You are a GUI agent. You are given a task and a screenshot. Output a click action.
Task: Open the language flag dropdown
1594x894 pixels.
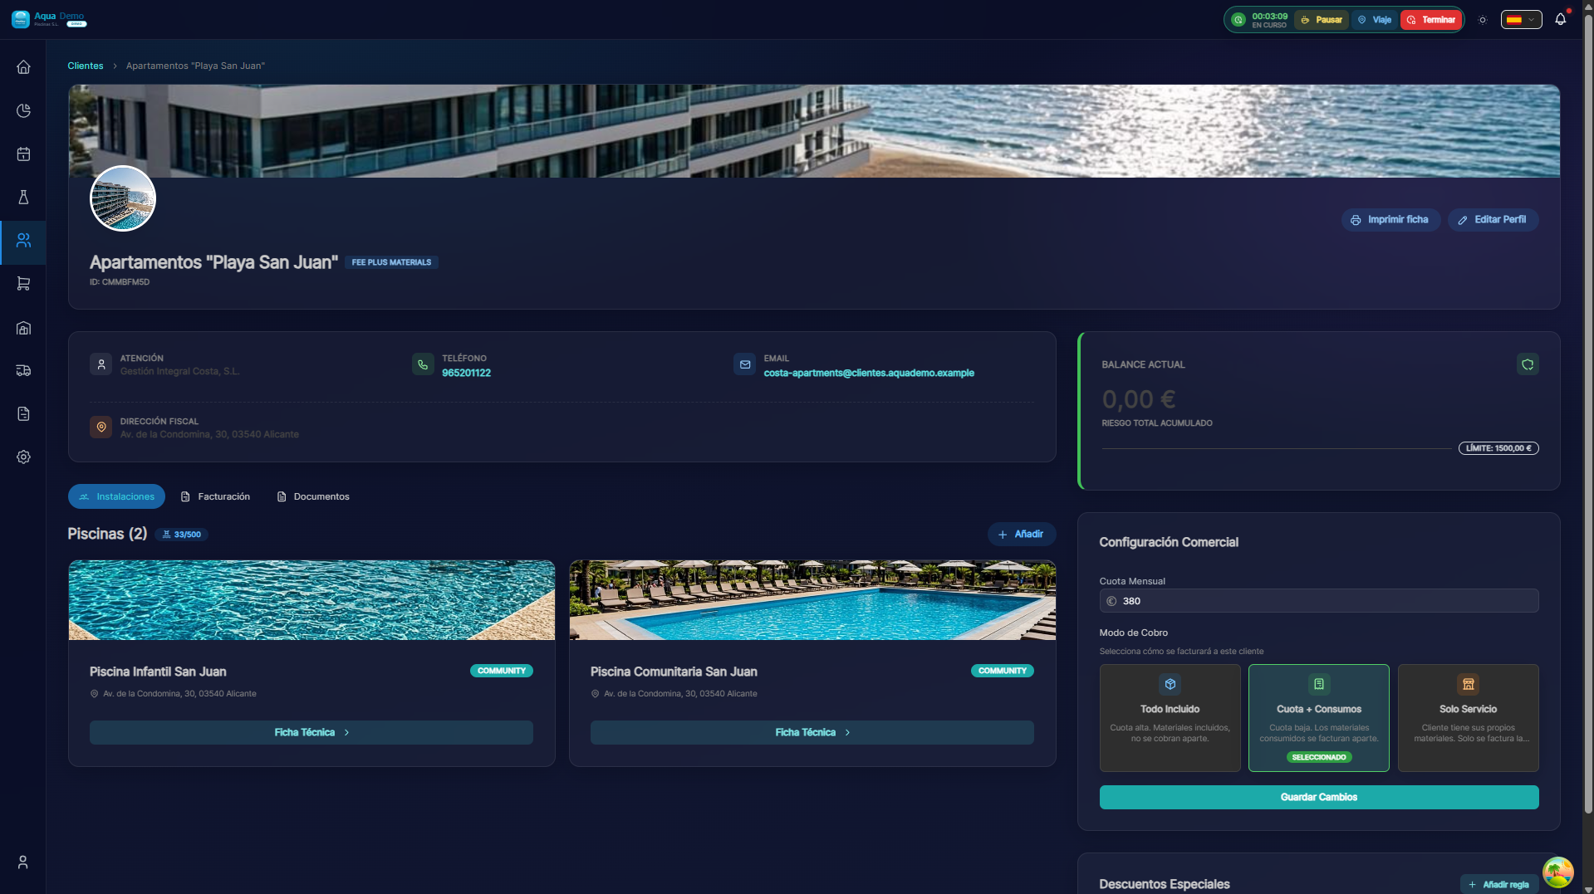pos(1521,20)
